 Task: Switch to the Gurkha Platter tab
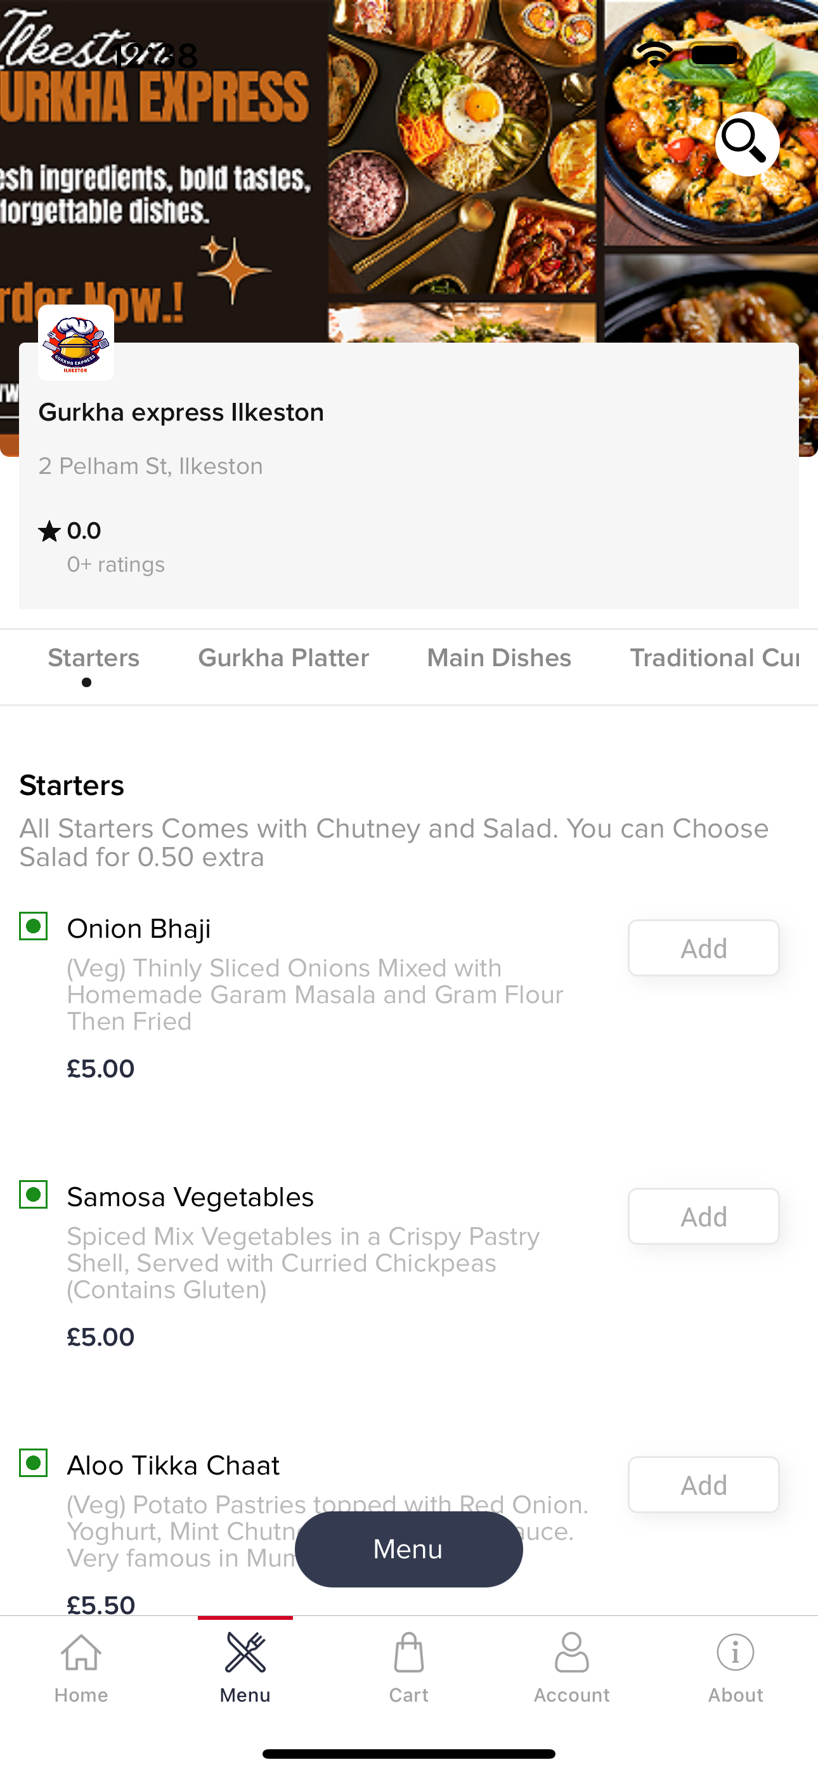[283, 658]
